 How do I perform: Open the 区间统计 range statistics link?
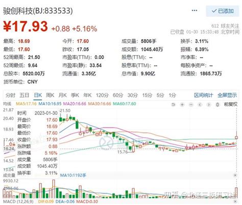pos(203,95)
